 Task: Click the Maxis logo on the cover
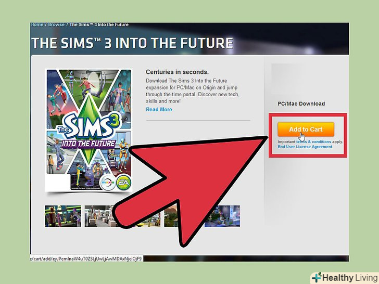click(x=108, y=183)
